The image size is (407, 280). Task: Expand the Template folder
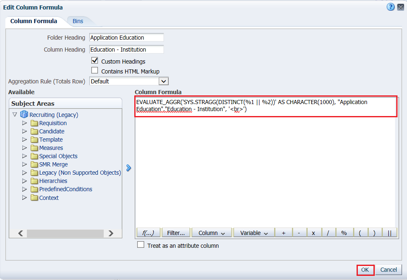(x=24, y=140)
